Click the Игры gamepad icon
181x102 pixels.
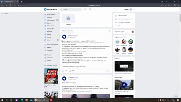coord(45,40)
